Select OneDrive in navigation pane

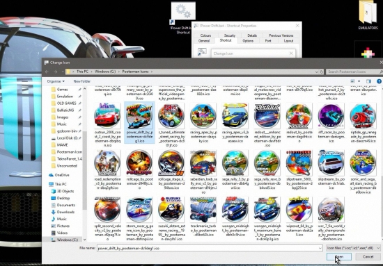62,175
